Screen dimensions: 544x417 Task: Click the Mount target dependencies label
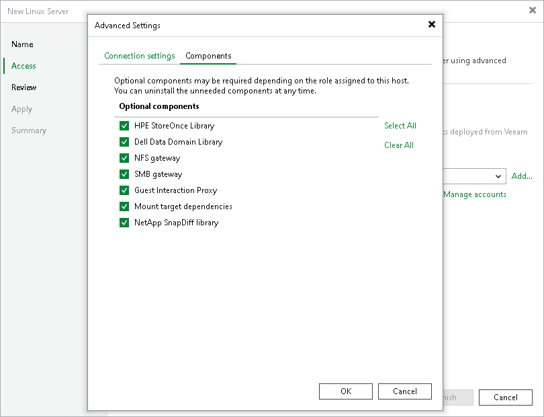coord(183,206)
